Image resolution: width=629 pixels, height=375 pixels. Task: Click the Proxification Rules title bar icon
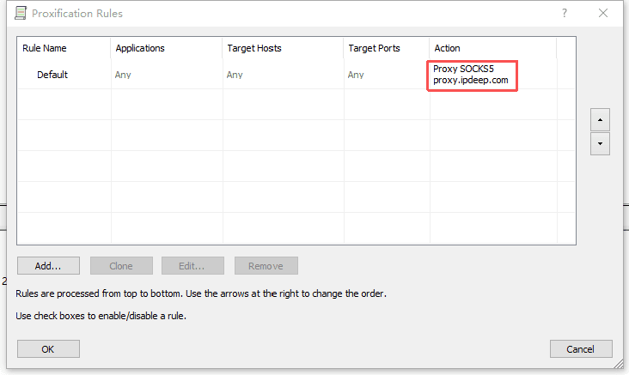point(21,14)
